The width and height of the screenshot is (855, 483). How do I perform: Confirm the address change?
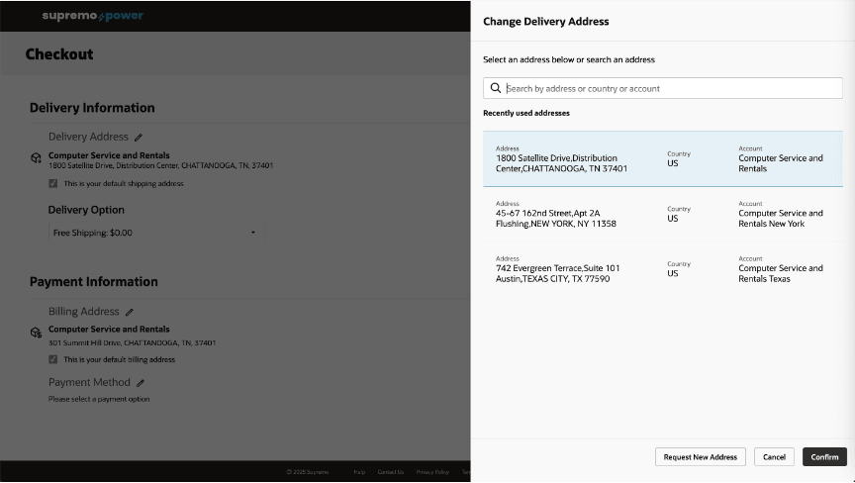click(x=824, y=457)
